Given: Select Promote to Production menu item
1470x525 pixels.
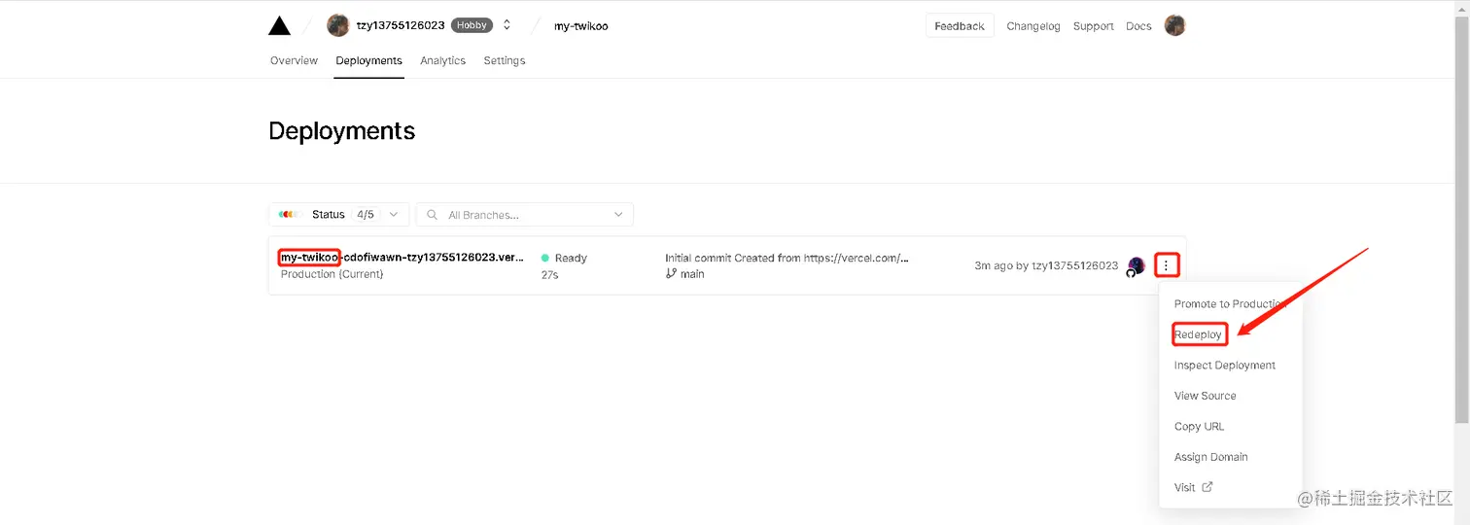Looking at the screenshot, I should coord(1231,304).
